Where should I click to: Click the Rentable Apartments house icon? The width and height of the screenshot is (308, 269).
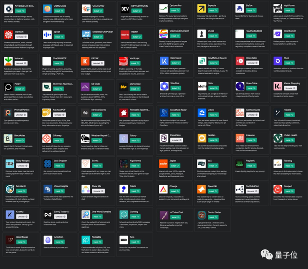(x=124, y=113)
